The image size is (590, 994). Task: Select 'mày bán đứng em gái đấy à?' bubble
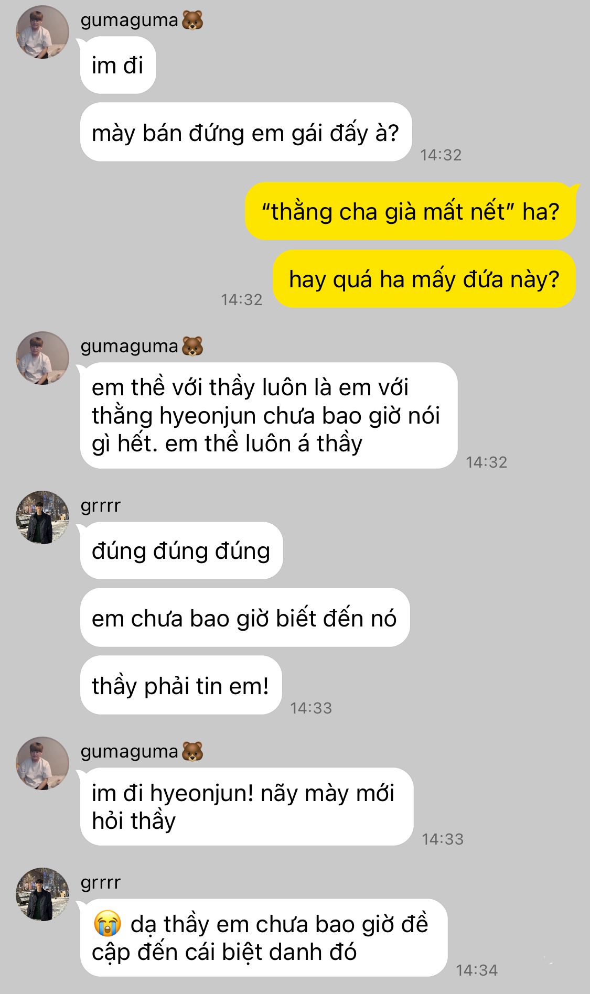click(x=246, y=132)
